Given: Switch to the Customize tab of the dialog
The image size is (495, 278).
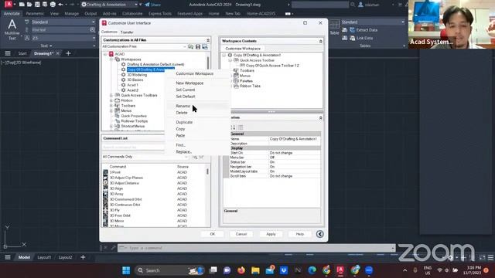Looking at the screenshot, I should [x=109, y=32].
